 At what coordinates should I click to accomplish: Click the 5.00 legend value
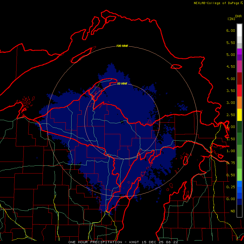click(231, 54)
